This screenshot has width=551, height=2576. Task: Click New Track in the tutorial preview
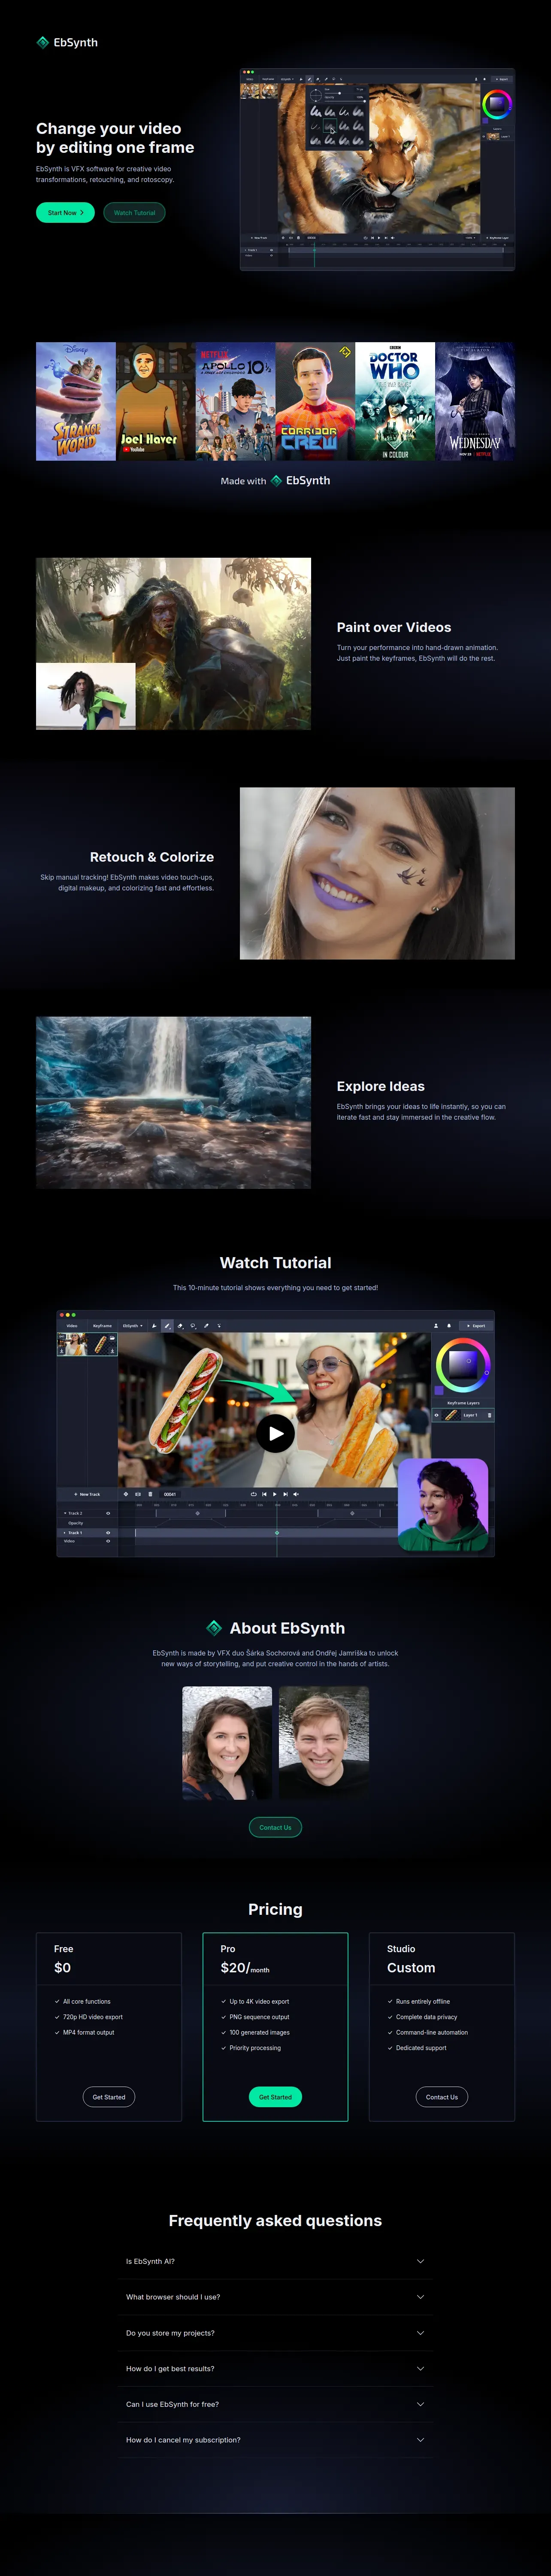[88, 1494]
